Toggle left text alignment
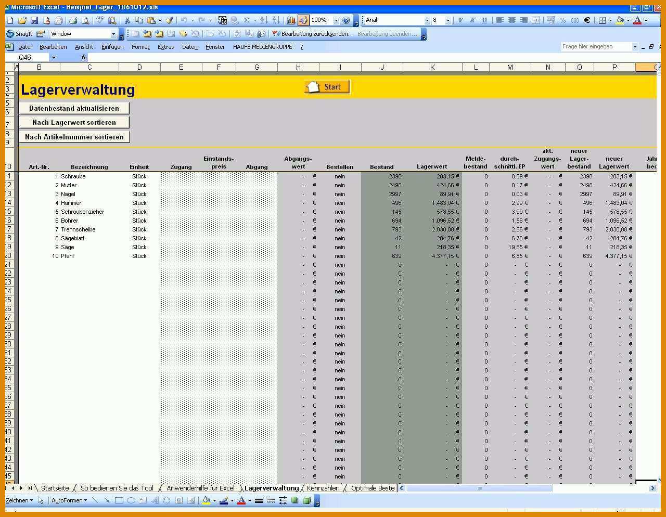Screen dimensions: 666x517 tap(499, 20)
